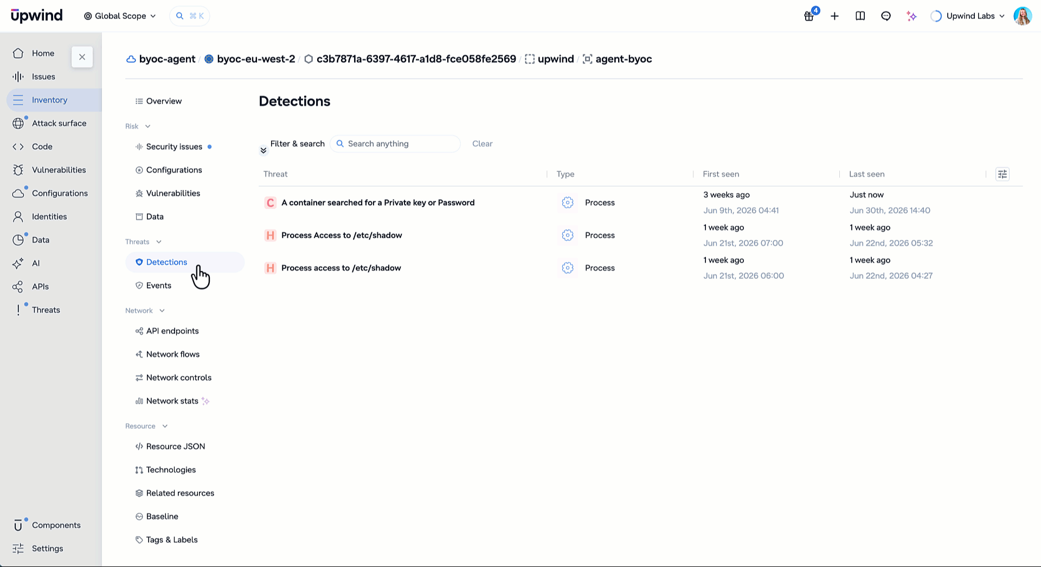Expand the Filter & search chevron
This screenshot has height=567, width=1041.
coord(264,150)
